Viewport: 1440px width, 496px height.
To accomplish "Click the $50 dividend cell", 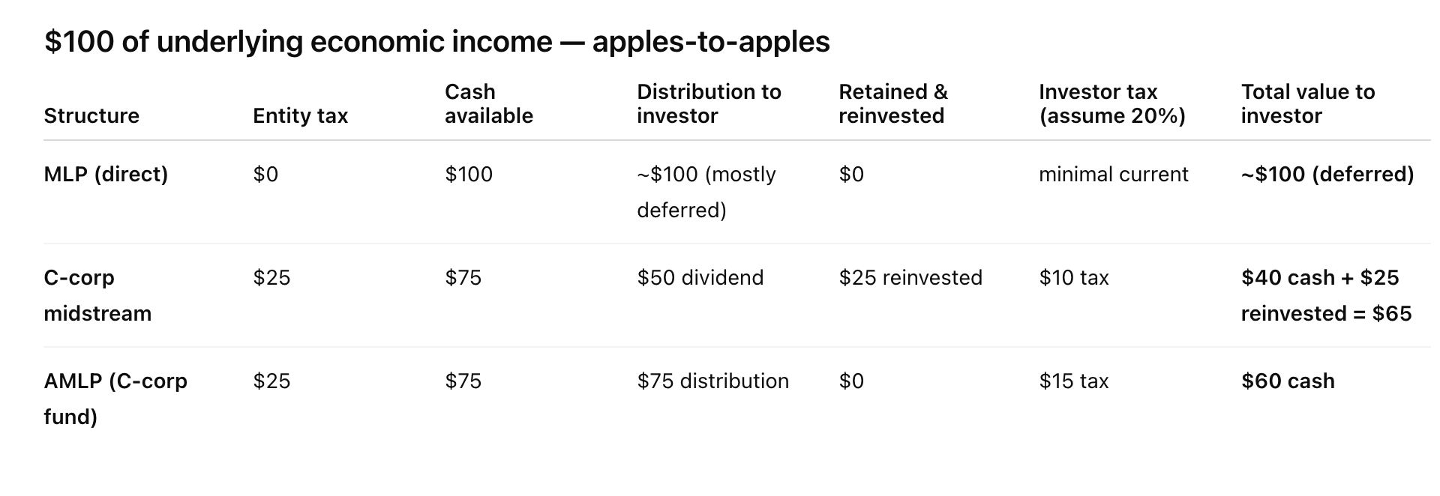I will 700,277.
